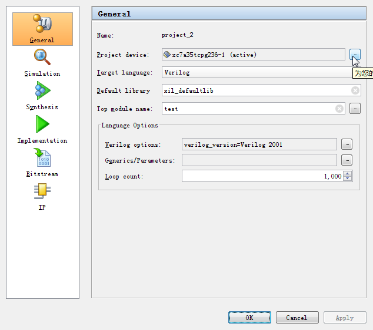Open Generics/Parameters editor button
The width and height of the screenshot is (373, 330).
coord(347,160)
